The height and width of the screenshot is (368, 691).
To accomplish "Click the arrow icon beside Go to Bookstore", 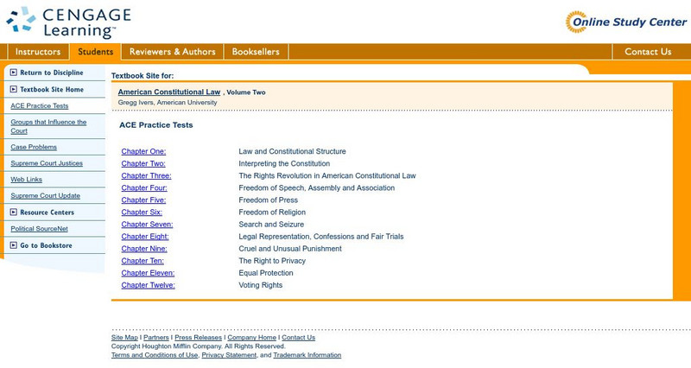I will click(x=14, y=245).
